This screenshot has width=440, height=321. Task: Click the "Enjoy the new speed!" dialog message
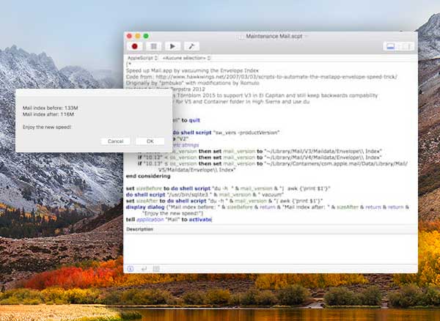coord(47,127)
